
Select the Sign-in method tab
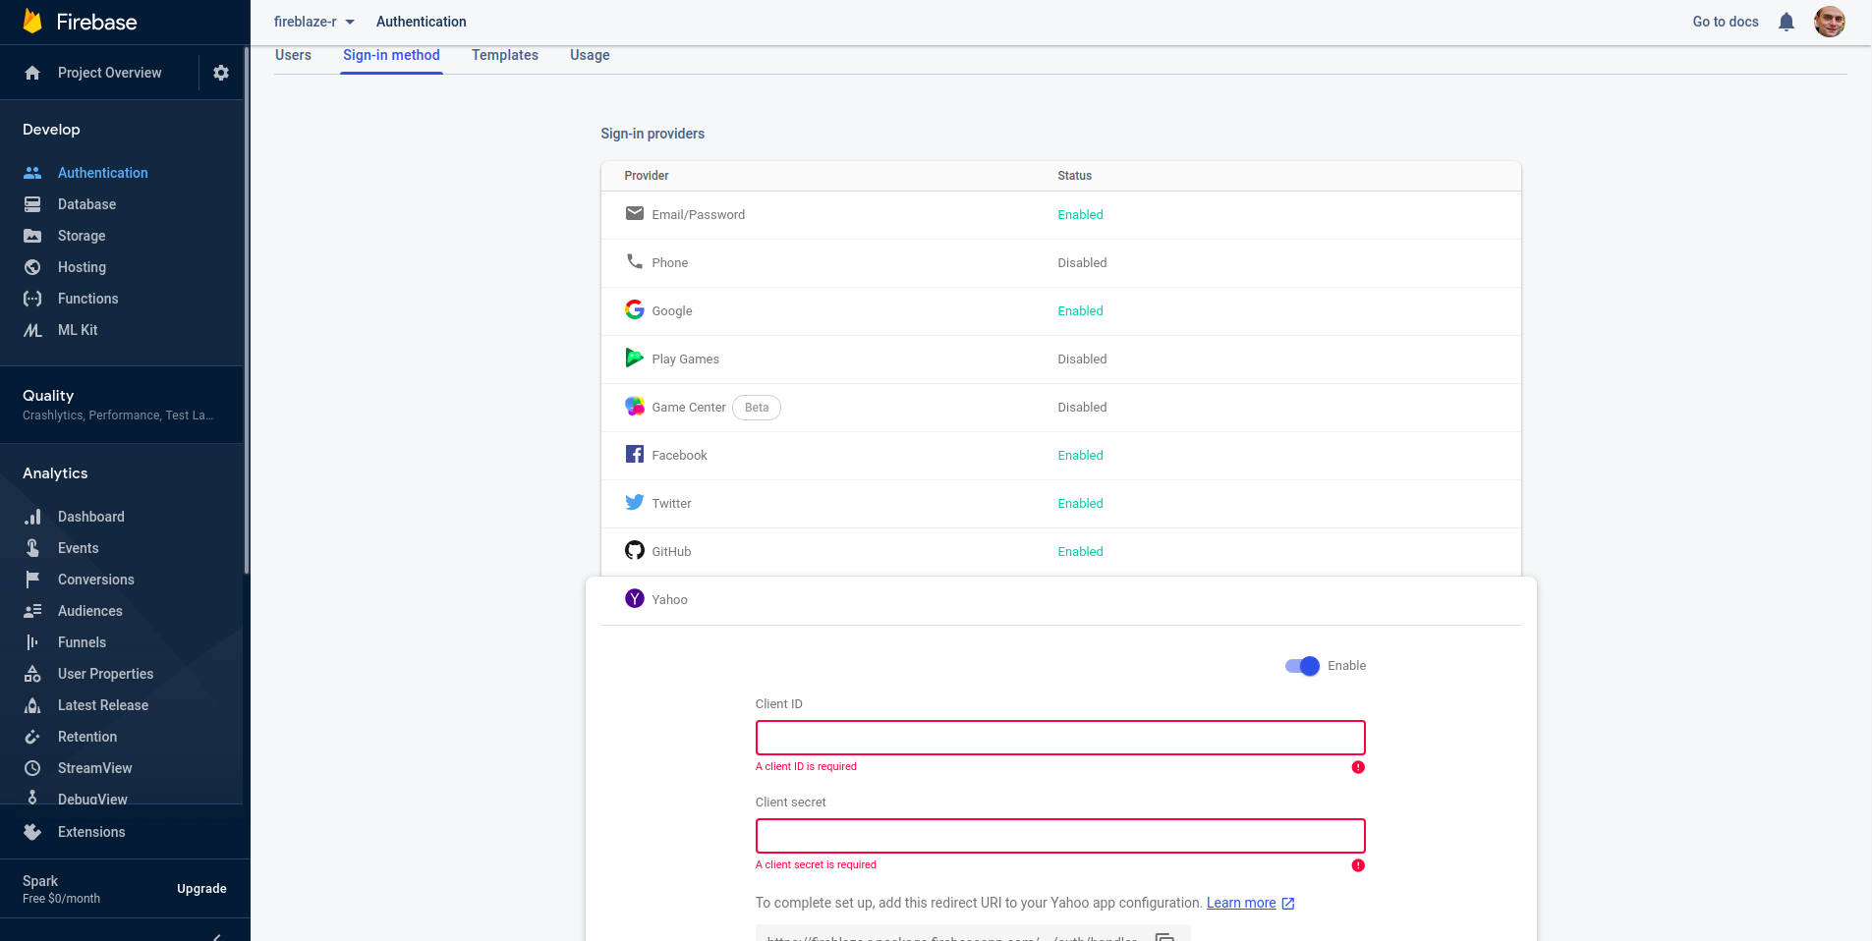coord(391,56)
